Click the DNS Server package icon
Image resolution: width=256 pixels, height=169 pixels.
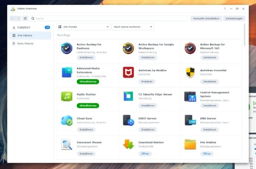coord(190,120)
